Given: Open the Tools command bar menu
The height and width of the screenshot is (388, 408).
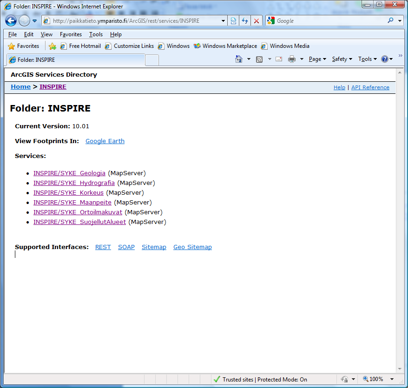Looking at the screenshot, I should tap(367, 59).
